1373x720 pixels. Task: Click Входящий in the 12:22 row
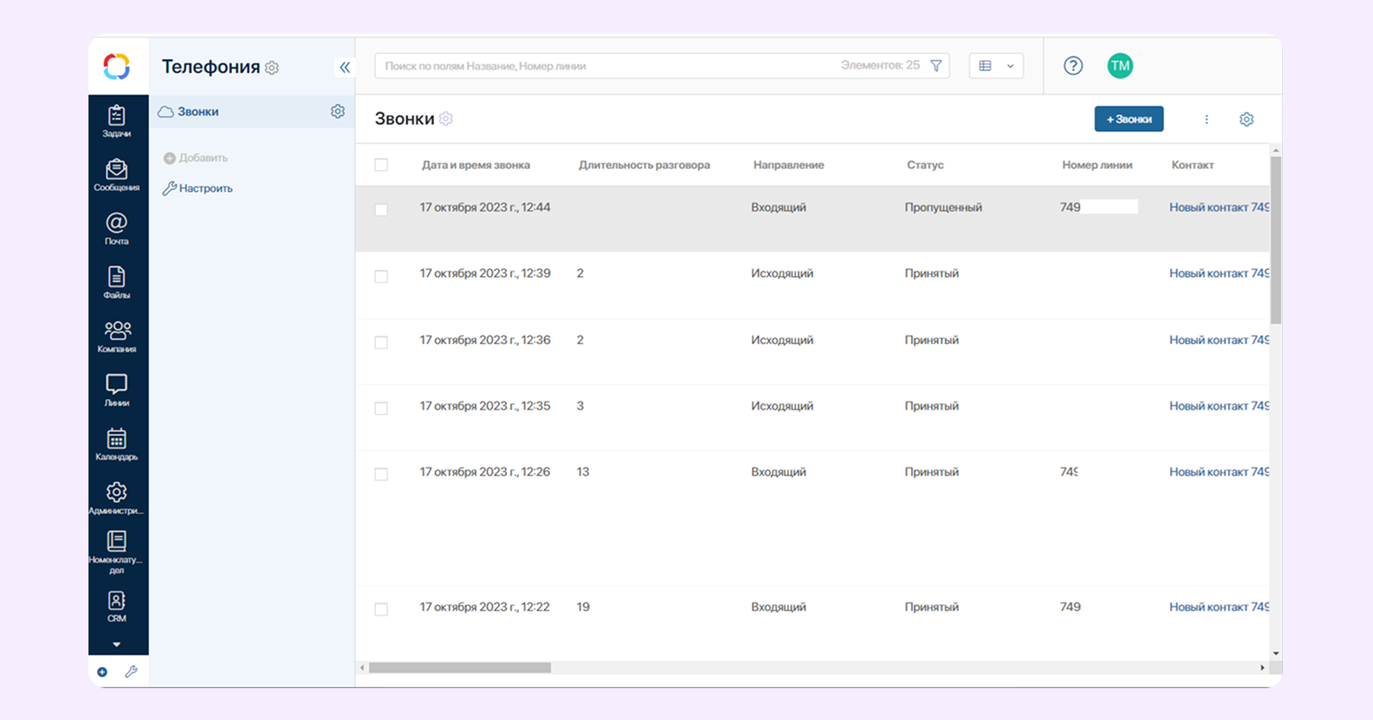click(x=779, y=607)
